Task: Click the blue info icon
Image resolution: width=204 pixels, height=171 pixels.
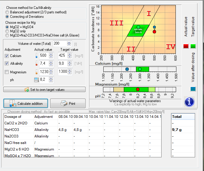Action: pyautogui.click(x=189, y=102)
